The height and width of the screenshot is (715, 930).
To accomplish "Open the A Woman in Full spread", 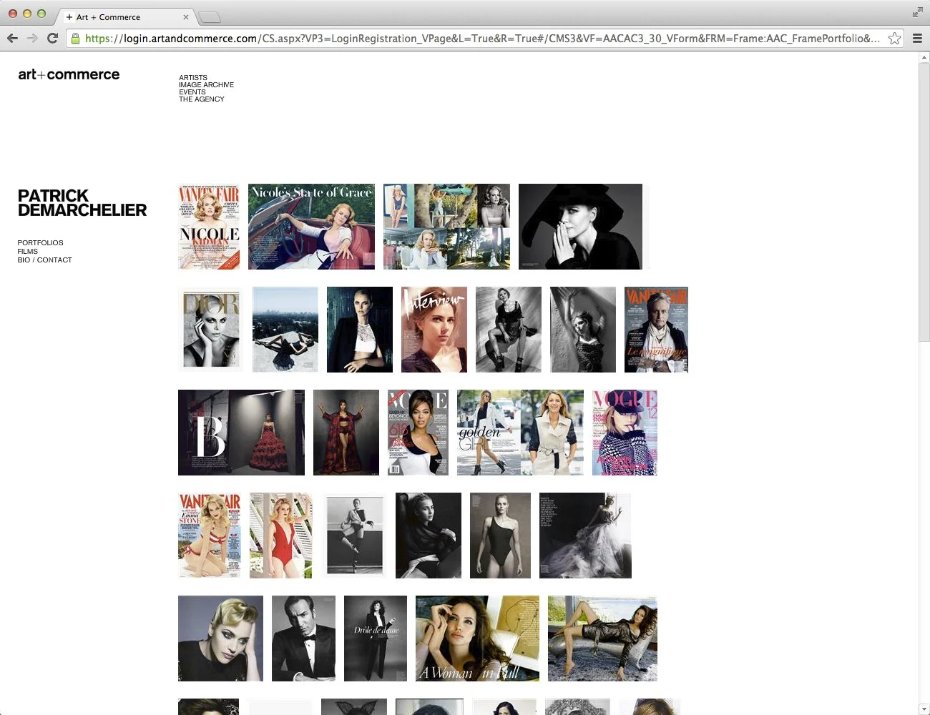I will point(477,638).
